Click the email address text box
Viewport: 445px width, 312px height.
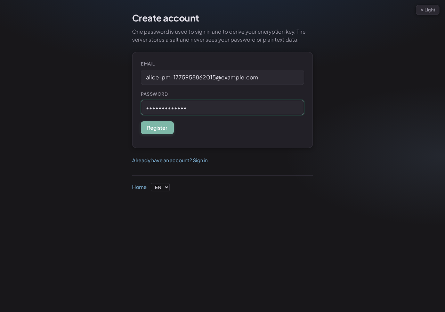222,77
